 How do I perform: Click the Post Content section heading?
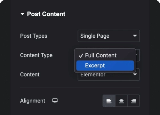pyautogui.click(x=46, y=14)
